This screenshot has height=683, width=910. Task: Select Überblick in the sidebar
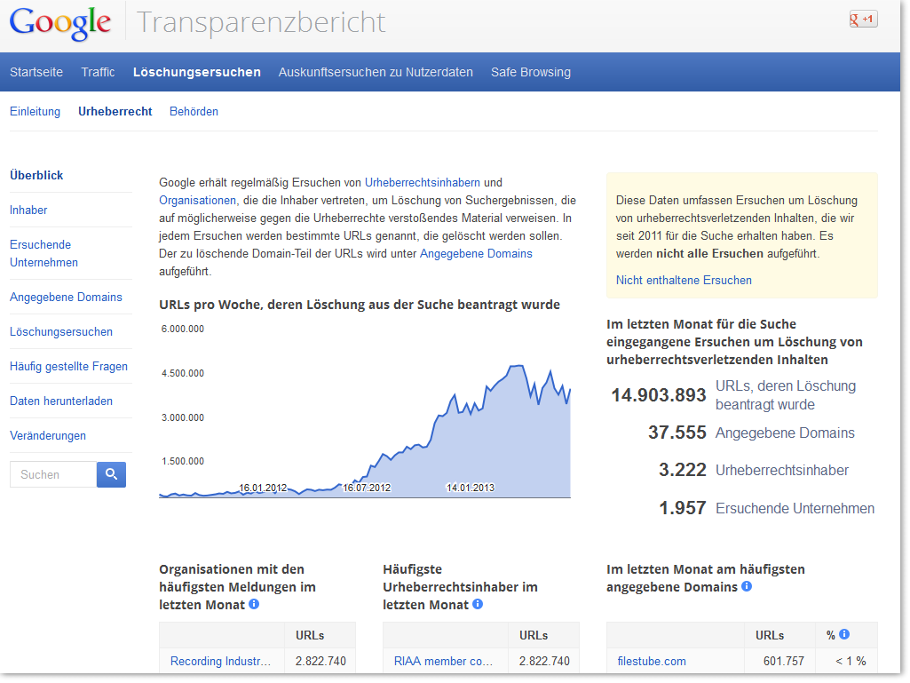point(36,175)
